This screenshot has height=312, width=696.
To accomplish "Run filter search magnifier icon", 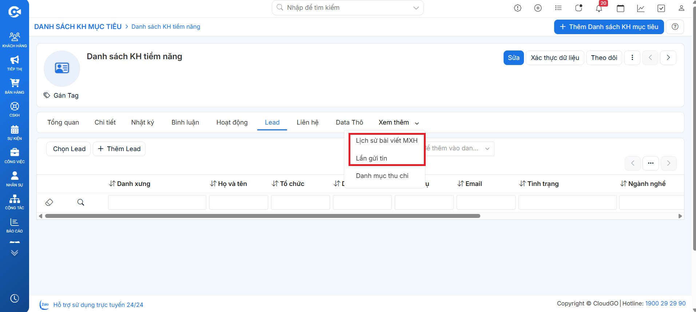I will tap(81, 202).
